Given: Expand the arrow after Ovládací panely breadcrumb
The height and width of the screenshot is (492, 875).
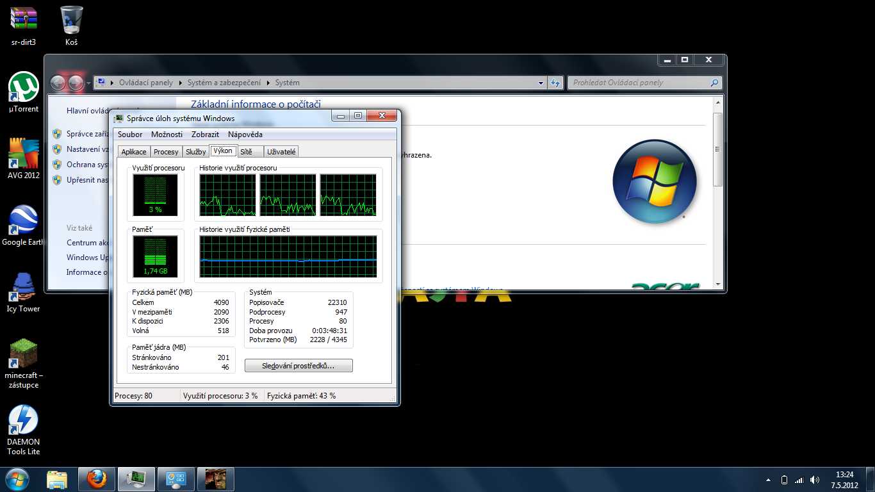Looking at the screenshot, I should (180, 83).
